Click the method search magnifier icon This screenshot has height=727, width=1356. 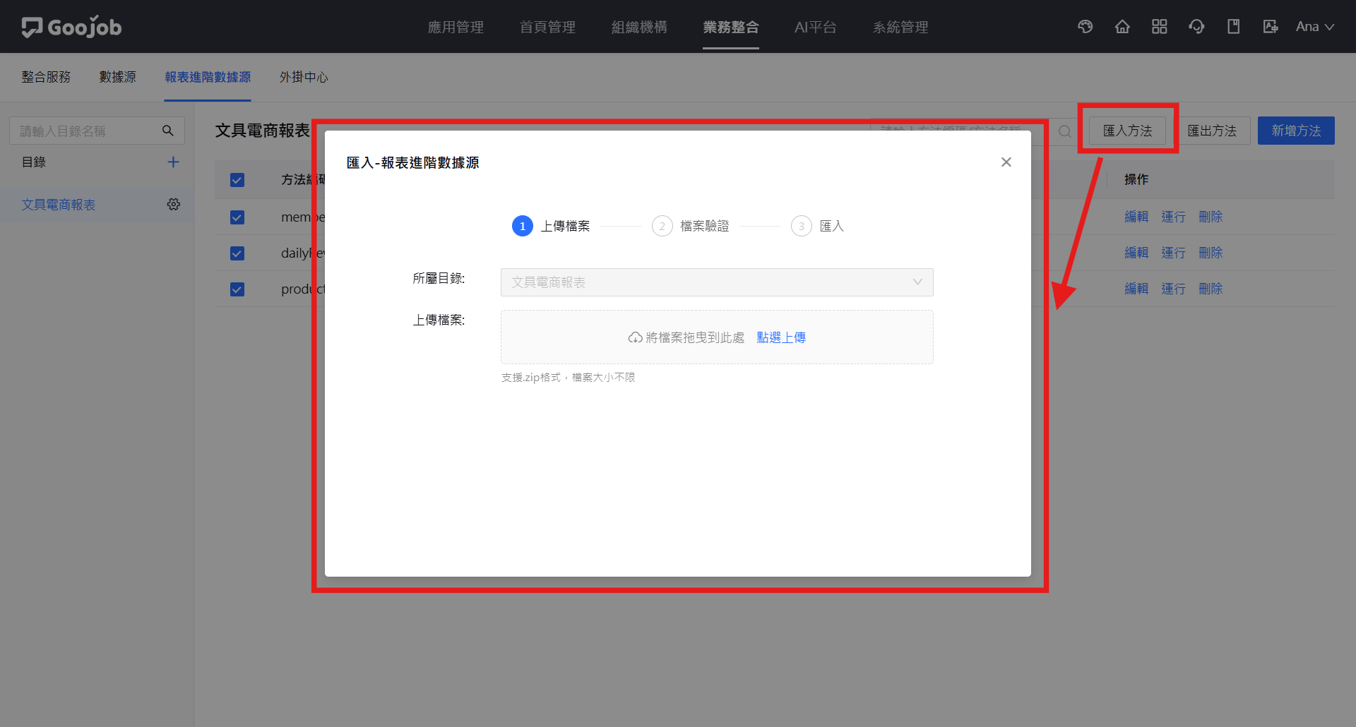(1065, 131)
